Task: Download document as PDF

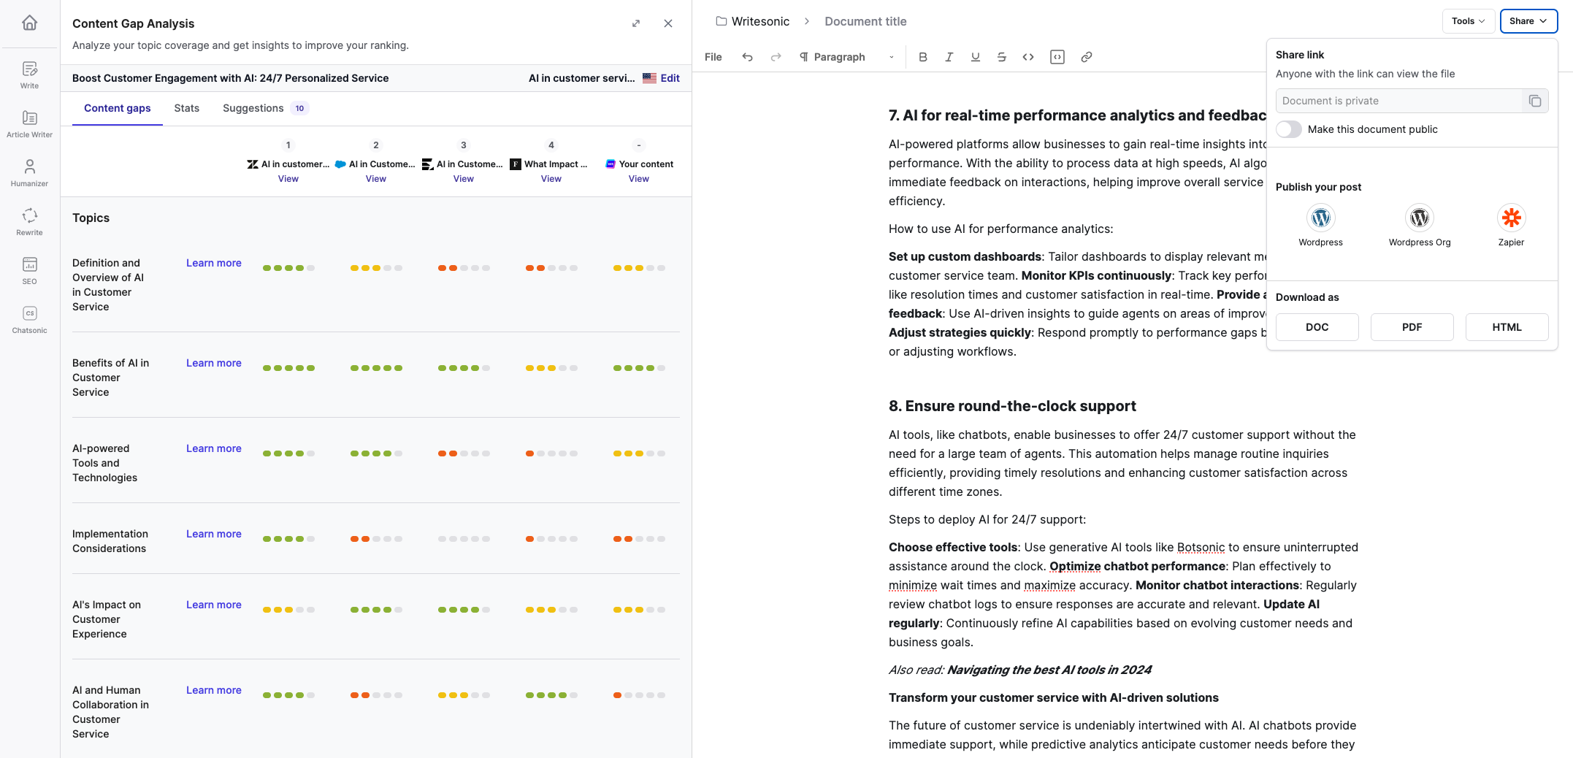Action: coord(1412,327)
